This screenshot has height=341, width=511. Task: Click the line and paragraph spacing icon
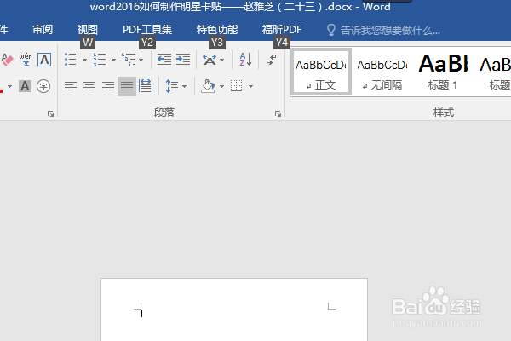pyautogui.click(x=172, y=86)
